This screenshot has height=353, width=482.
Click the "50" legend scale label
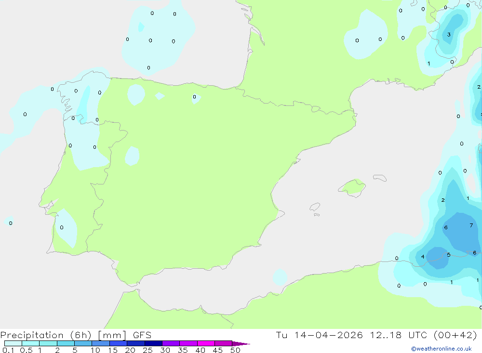click(236, 350)
